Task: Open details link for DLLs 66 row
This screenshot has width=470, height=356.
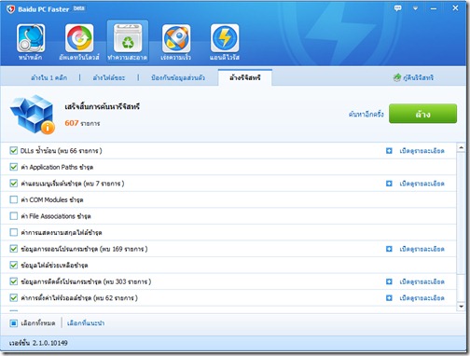Action: pos(422,151)
